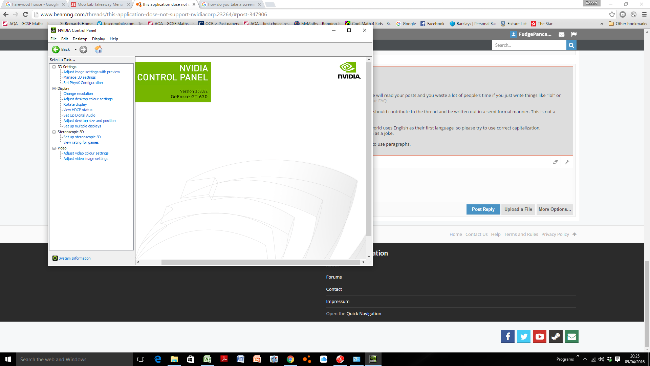Screen dimensions: 650x366
Task: Click the Home icon in NVIDIA toolbar
Action: [x=98, y=49]
